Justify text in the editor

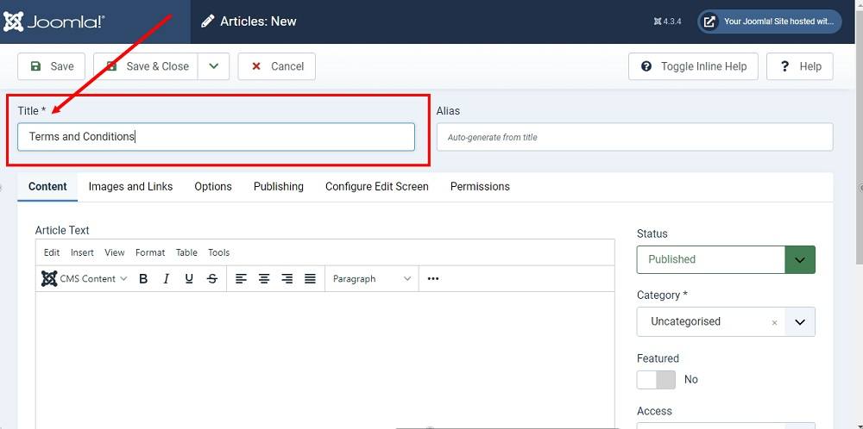pos(310,279)
